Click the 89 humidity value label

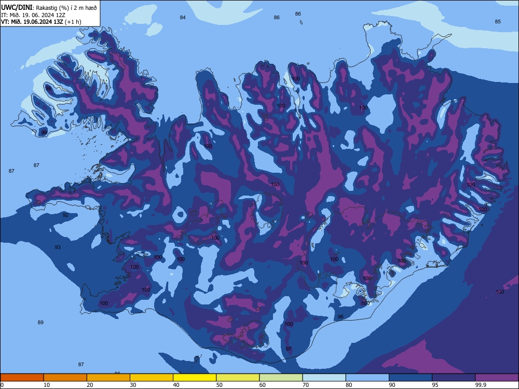[x=40, y=322]
